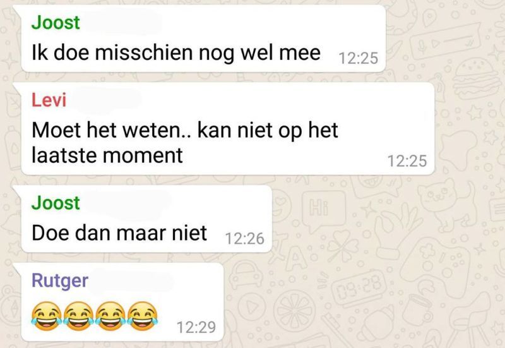The width and height of the screenshot is (505, 348).
Task: Open Joost's contact from the first message
Action: (56, 23)
